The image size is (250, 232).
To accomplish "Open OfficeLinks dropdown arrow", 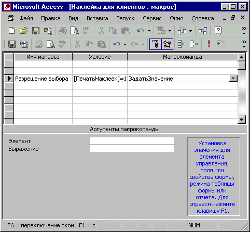I will click(170, 31).
